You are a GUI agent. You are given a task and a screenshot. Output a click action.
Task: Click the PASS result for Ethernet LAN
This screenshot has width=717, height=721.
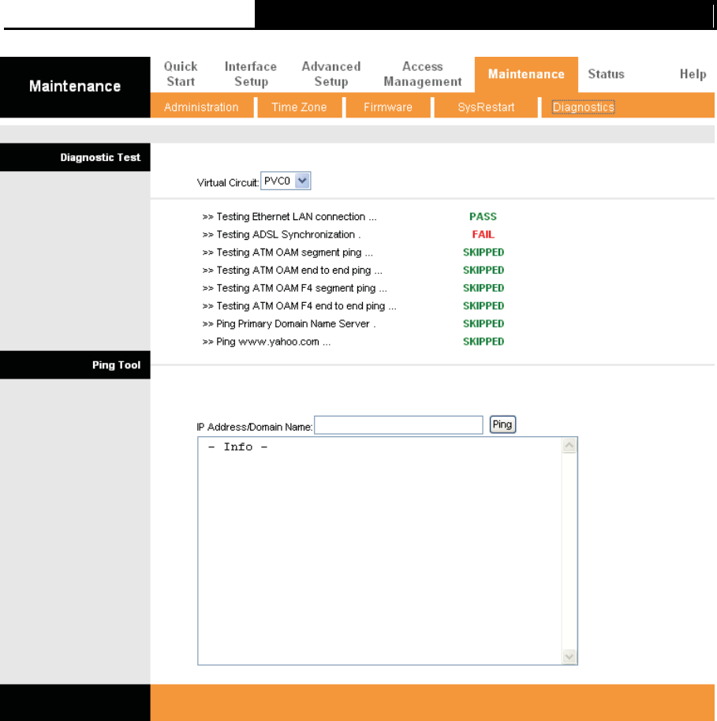pos(483,217)
